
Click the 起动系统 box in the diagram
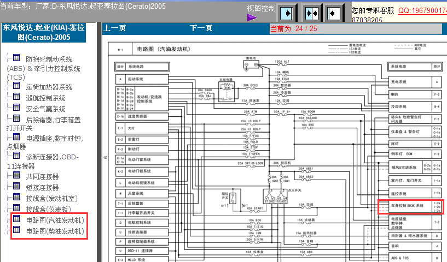(x=142, y=79)
